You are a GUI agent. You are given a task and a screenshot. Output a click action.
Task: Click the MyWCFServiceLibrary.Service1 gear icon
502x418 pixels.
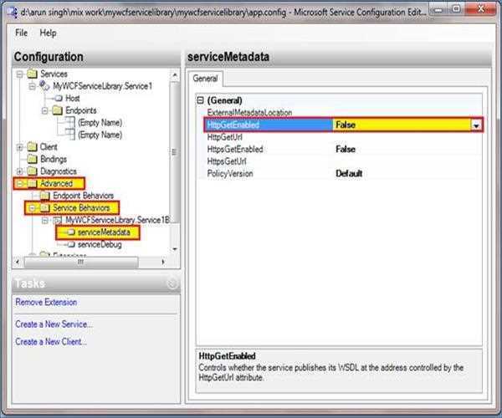tap(45, 86)
